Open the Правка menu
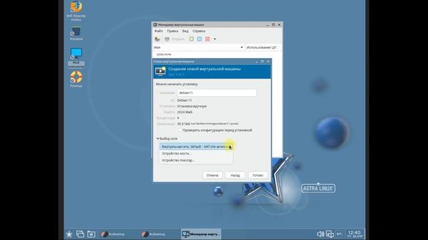Image resolution: width=428 pixels, height=240 pixels. [173, 31]
